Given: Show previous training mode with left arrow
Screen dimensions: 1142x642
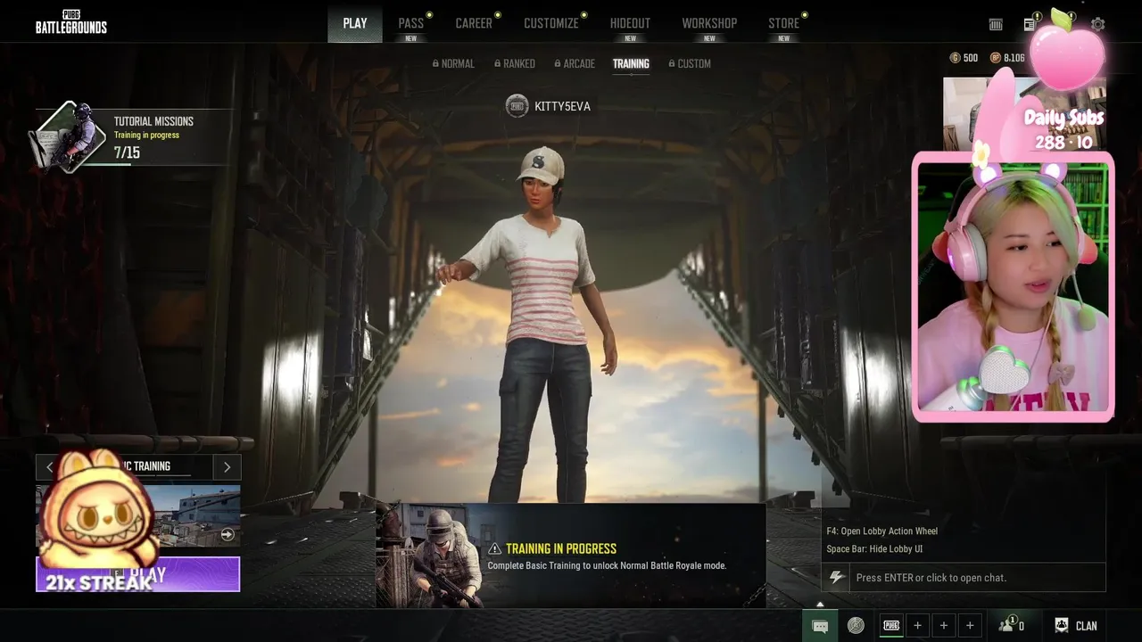Looking at the screenshot, I should click(49, 466).
